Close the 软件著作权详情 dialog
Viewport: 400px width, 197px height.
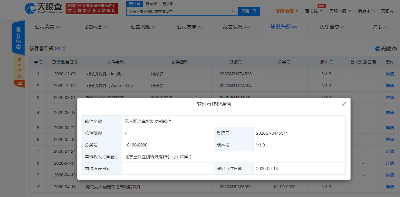click(x=344, y=104)
